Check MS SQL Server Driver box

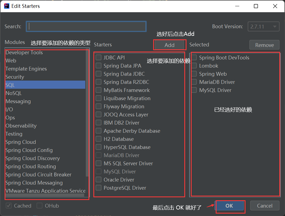point(99,163)
